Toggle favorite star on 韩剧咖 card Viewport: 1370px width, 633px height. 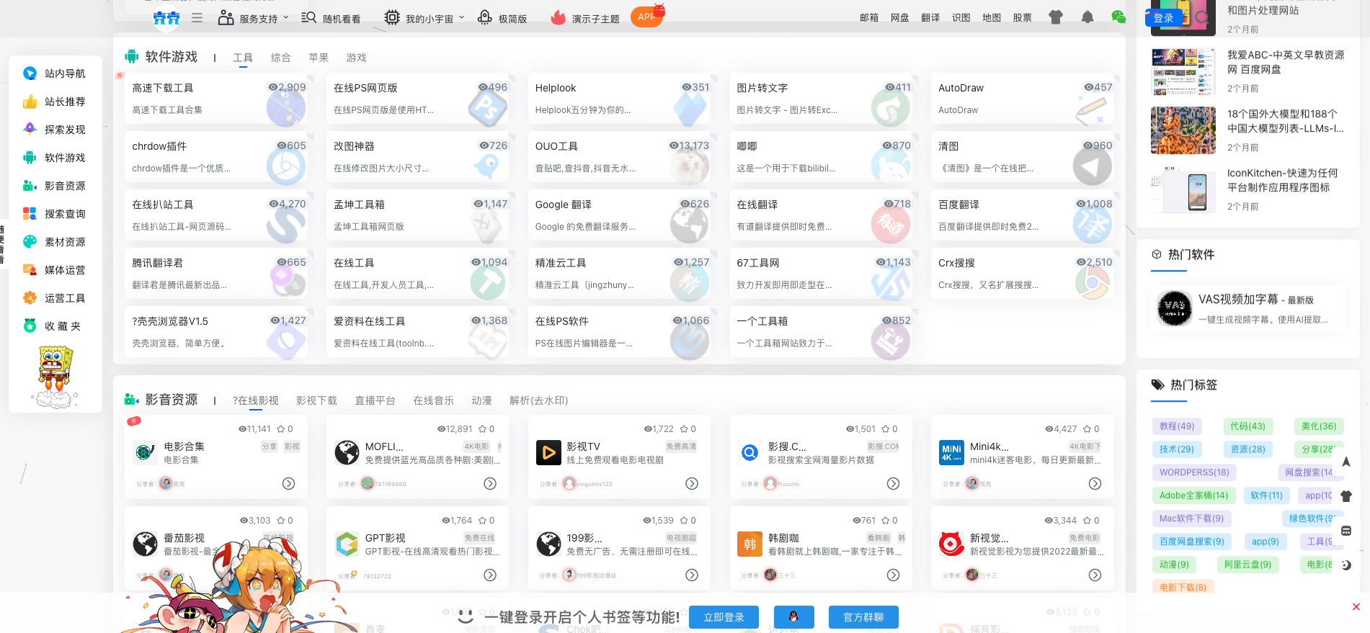886,521
